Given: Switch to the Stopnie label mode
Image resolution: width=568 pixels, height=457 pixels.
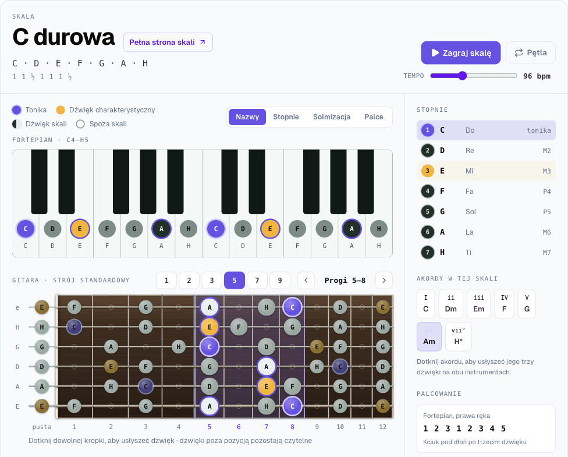Looking at the screenshot, I should pyautogui.click(x=286, y=116).
